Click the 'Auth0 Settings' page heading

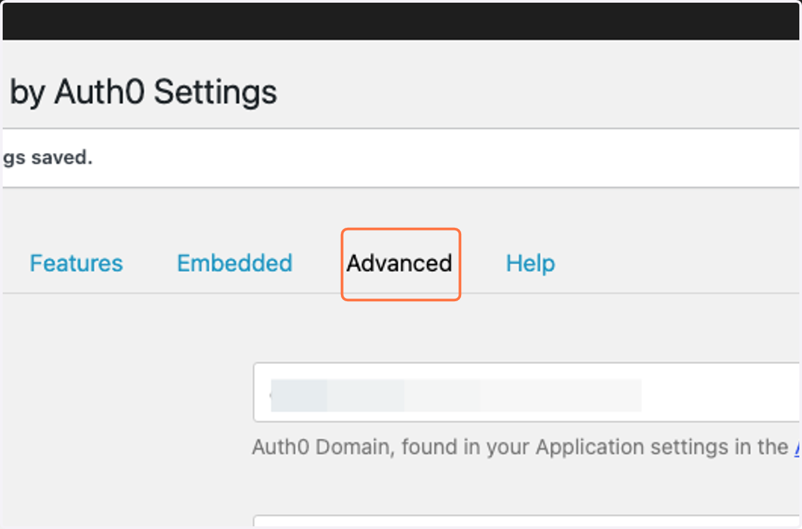165,92
